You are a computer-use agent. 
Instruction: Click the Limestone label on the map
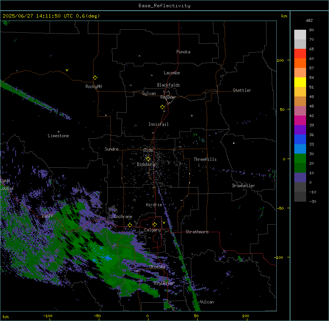[x=58, y=136]
